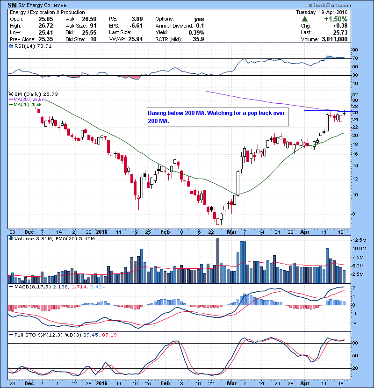Click the P/E -3.89 value
This screenshot has height=388, width=374.
pos(137,19)
